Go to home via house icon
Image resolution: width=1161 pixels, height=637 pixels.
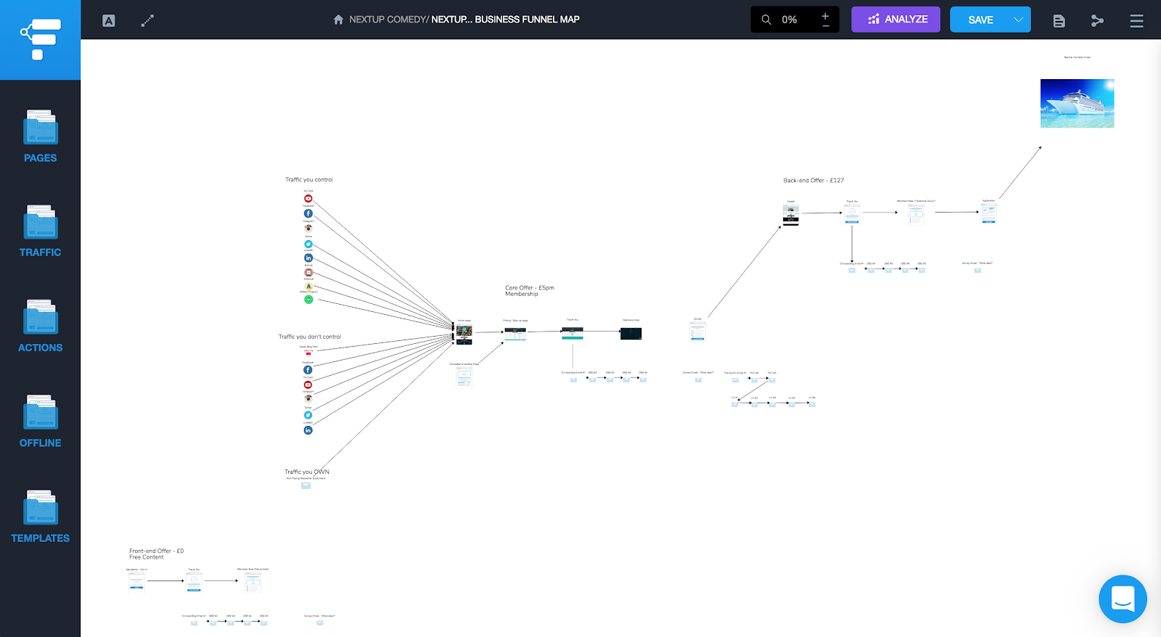pos(338,20)
